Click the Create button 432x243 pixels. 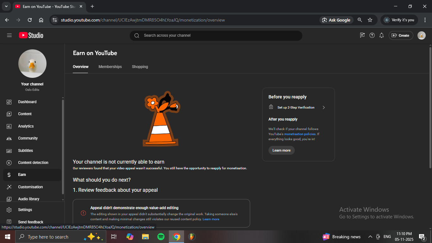tap(401, 35)
